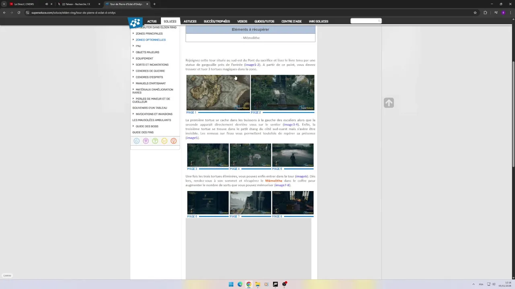This screenshot has height=289, width=515.
Task: Open the VIDEOS menu
Action: click(242, 21)
